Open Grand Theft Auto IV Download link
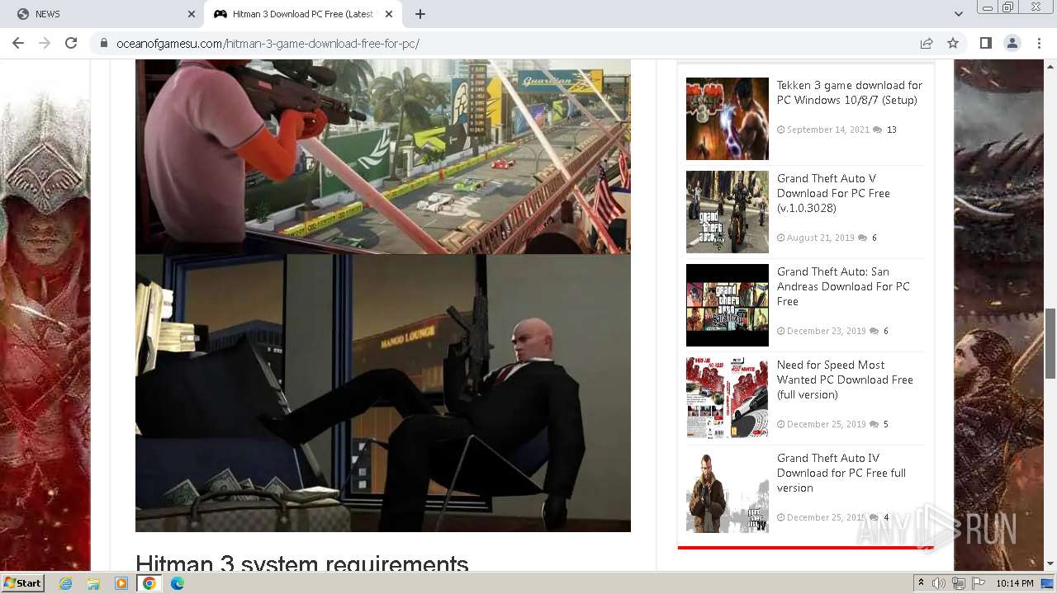The height and width of the screenshot is (594, 1057). (841, 473)
